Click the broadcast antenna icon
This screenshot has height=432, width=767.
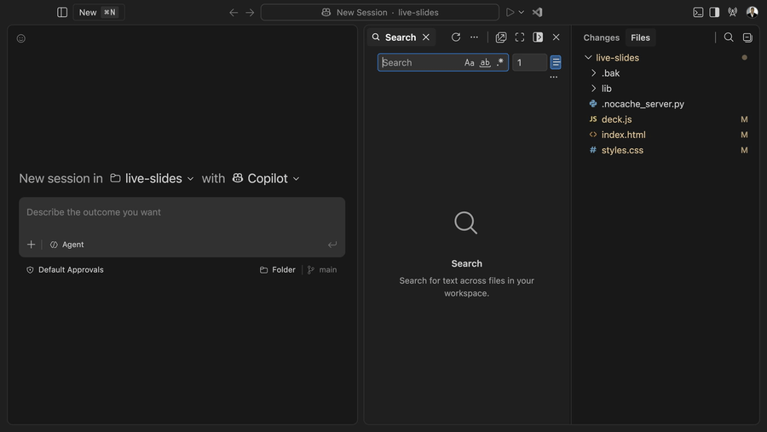click(x=732, y=12)
